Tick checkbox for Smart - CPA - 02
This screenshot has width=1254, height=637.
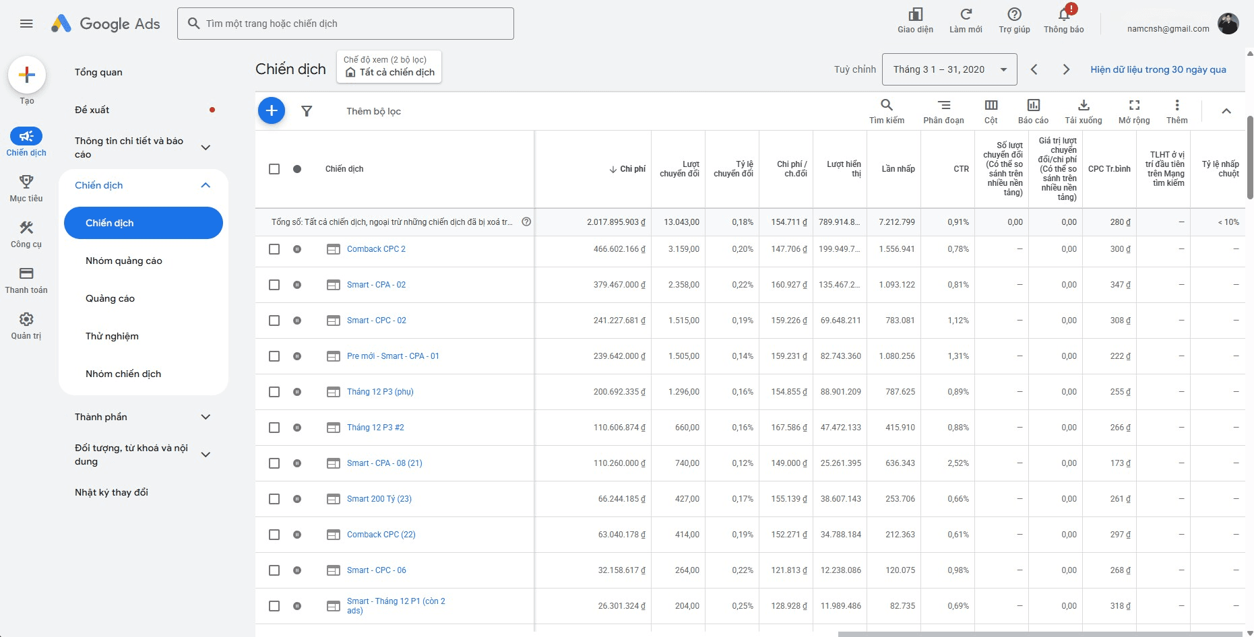274,285
